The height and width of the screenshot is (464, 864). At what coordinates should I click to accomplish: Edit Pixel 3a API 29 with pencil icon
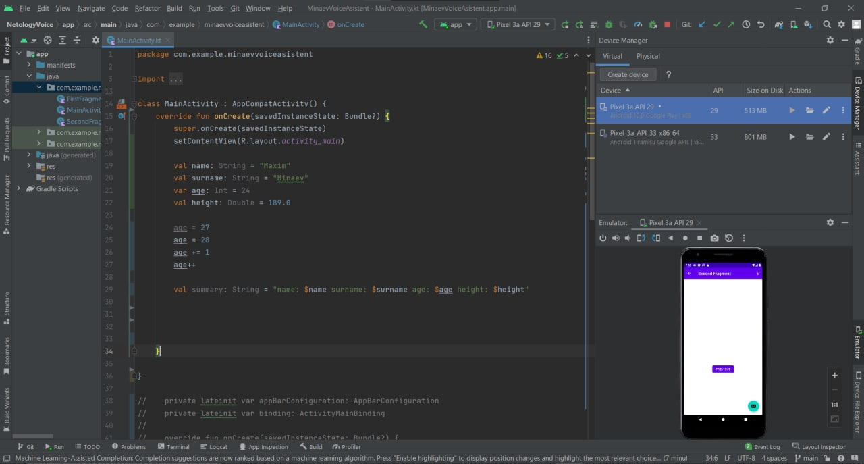point(826,111)
